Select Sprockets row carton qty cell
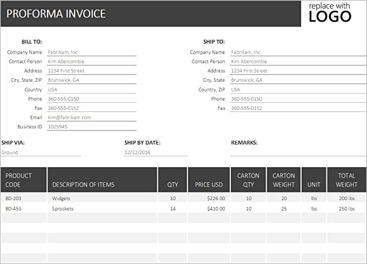 click(248, 208)
